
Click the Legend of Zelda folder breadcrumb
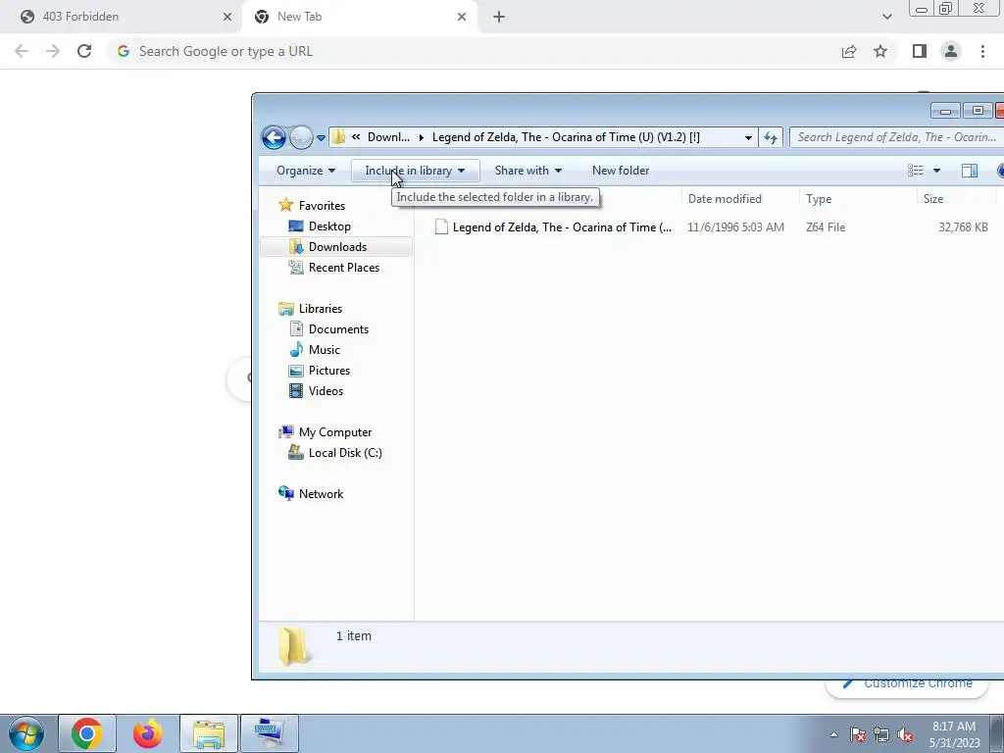[x=566, y=137]
